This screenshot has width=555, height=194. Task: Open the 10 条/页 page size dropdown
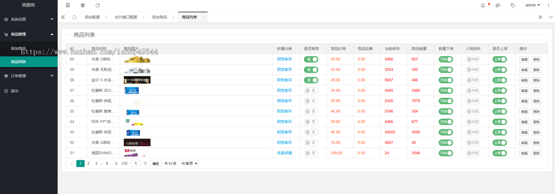189,163
